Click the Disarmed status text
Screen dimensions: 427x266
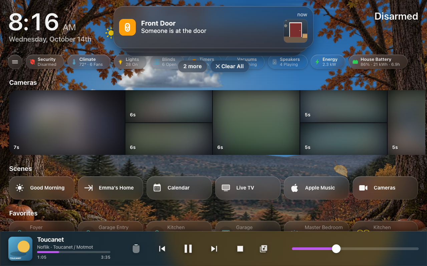[396, 16]
